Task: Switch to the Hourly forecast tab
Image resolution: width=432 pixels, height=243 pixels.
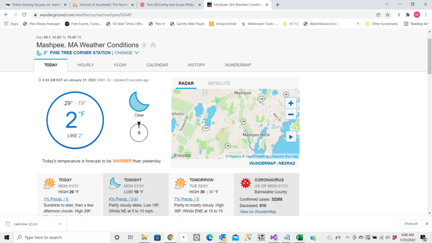Action: [x=86, y=65]
